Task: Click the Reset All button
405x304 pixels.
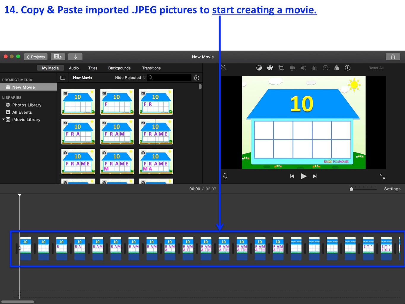Action: tap(376, 68)
